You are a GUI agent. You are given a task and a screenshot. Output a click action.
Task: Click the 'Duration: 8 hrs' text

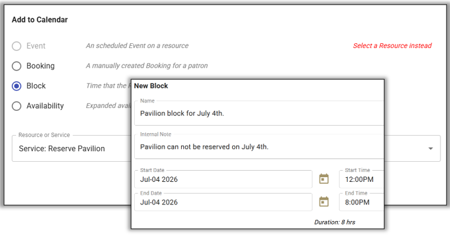(335, 222)
